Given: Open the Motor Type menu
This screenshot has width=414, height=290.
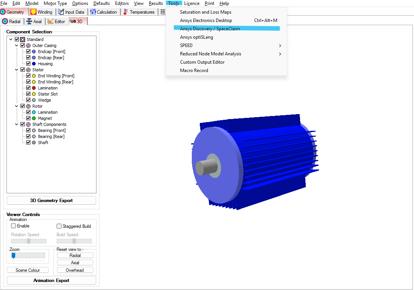Looking at the screenshot, I should [55, 3].
